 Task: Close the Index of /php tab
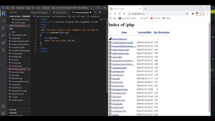(140, 9)
